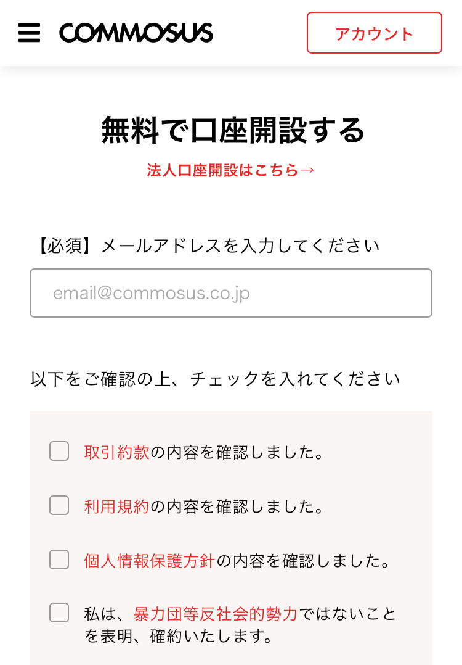Click the 【必須】メールアドレス label text
The image size is (462, 665).
click(208, 246)
